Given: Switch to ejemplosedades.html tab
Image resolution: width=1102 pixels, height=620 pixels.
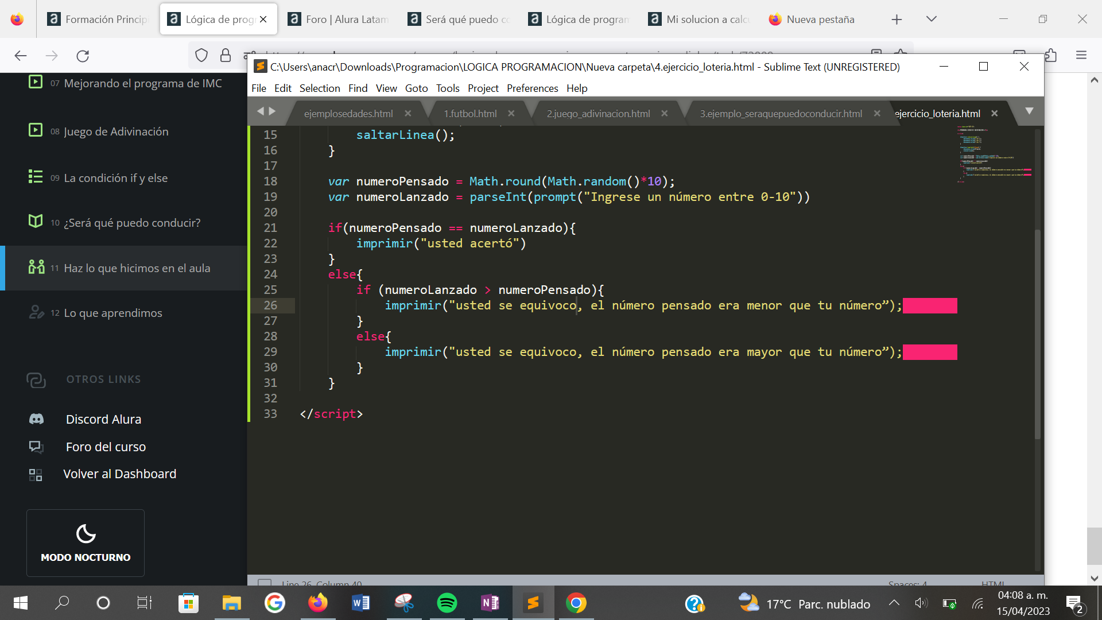Looking at the screenshot, I should coord(348,113).
